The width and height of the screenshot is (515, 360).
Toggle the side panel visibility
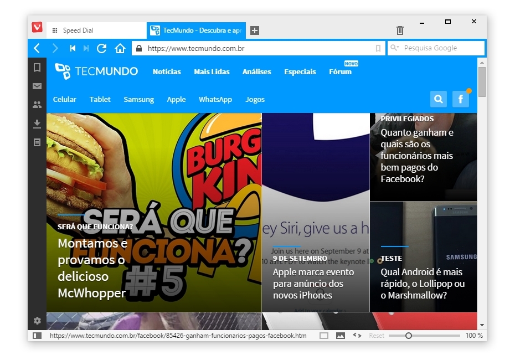(37, 336)
